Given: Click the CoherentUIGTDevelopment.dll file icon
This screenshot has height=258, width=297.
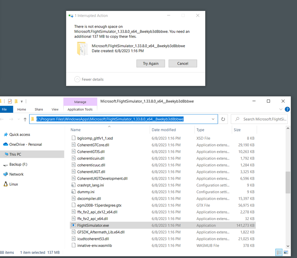Looking at the screenshot, I should point(73,178).
